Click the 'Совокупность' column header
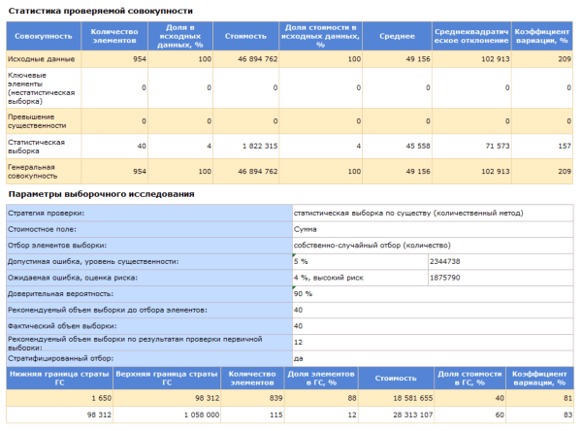 tap(44, 36)
